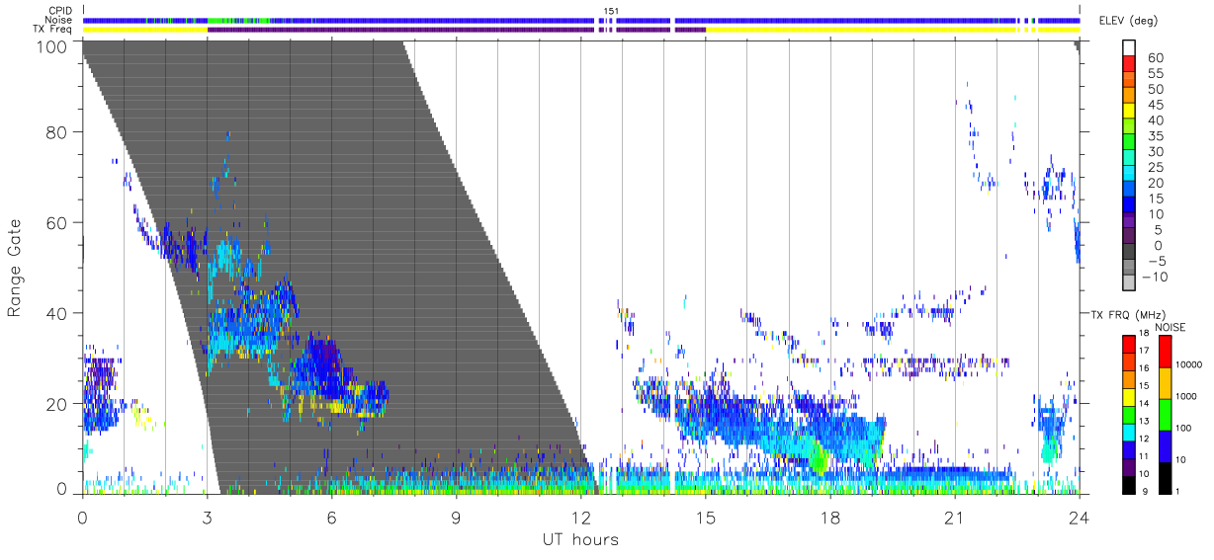The width and height of the screenshot is (1214, 560).
Task: Click the x-axis tick label '24'
Action: point(1079,518)
